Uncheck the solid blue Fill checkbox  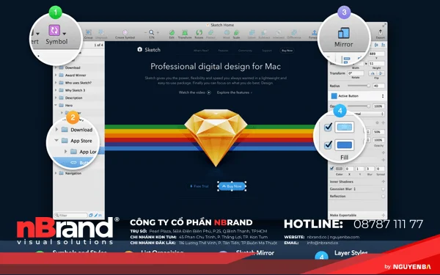[328, 144]
